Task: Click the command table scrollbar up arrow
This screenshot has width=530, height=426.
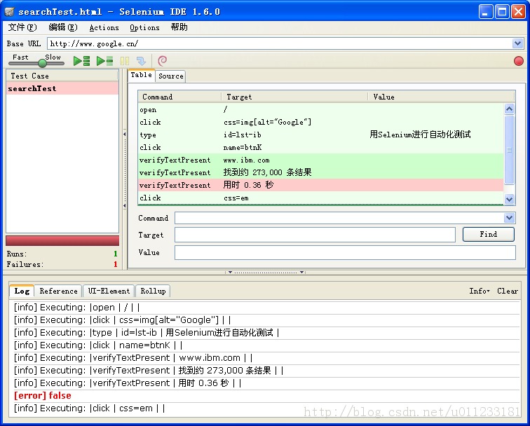Action: pyautogui.click(x=510, y=109)
